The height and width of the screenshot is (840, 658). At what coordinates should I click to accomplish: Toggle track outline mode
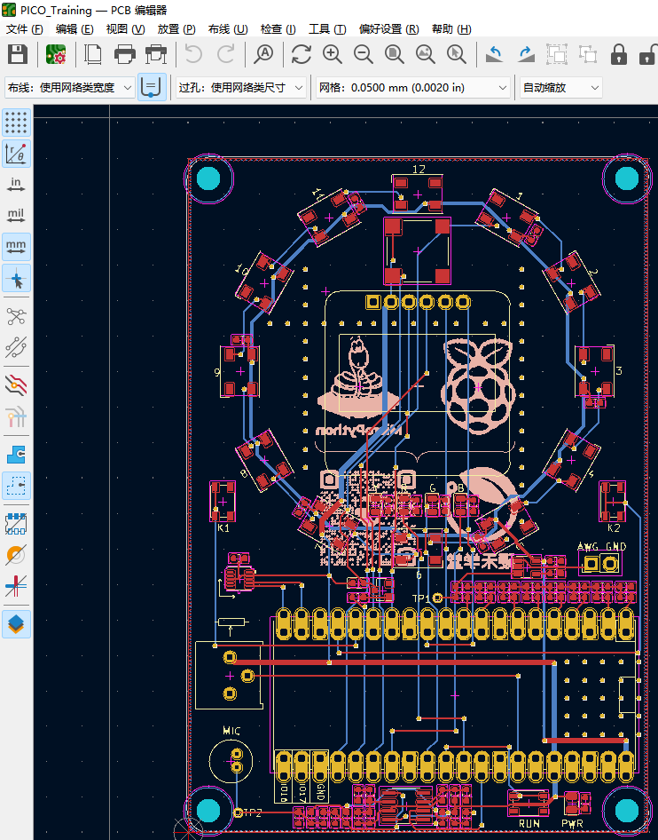click(16, 585)
